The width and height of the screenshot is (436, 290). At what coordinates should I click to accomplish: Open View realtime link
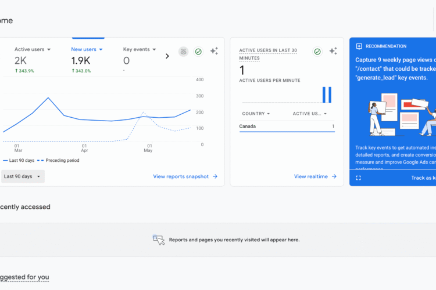click(x=315, y=176)
